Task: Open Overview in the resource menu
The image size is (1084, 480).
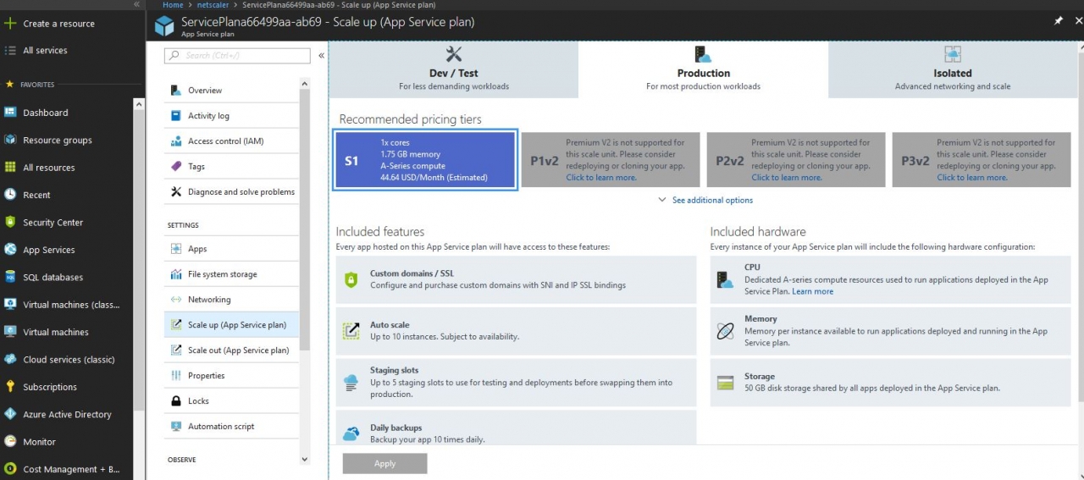Action: (231, 91)
